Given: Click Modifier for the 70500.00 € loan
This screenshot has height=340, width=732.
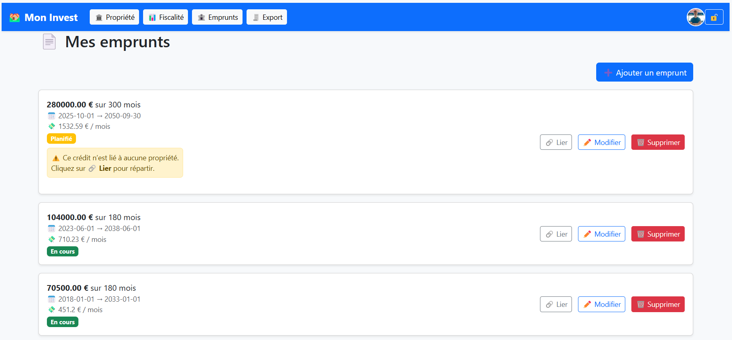Looking at the screenshot, I should (601, 304).
